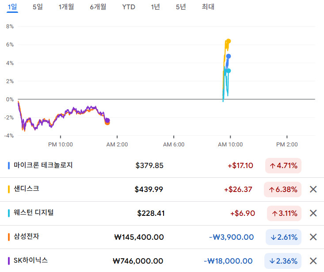The image size is (324, 272).
Task: Select the YTD chart range
Action: tap(129, 7)
